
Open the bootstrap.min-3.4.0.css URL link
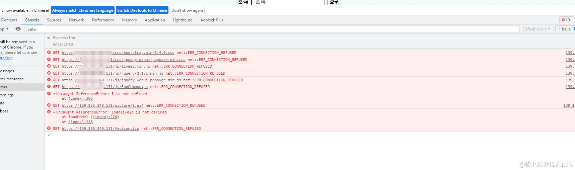(118, 53)
